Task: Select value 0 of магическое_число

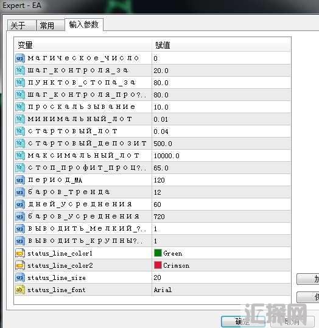Action: pyautogui.click(x=155, y=58)
